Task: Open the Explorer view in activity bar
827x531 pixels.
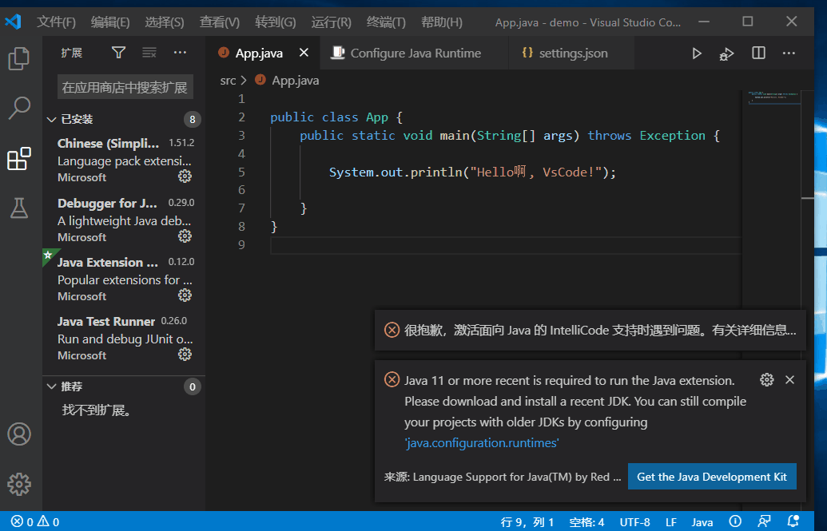Action: click(x=19, y=58)
